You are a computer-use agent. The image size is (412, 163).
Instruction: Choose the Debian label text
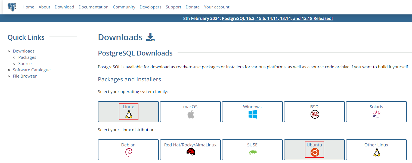point(128,145)
